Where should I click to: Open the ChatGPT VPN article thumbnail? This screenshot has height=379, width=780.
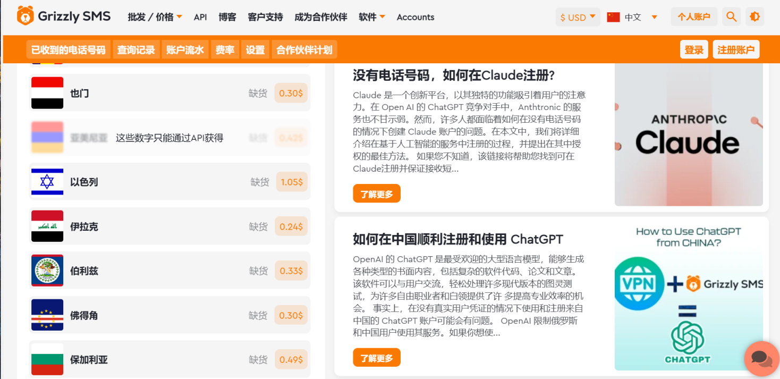click(x=689, y=297)
